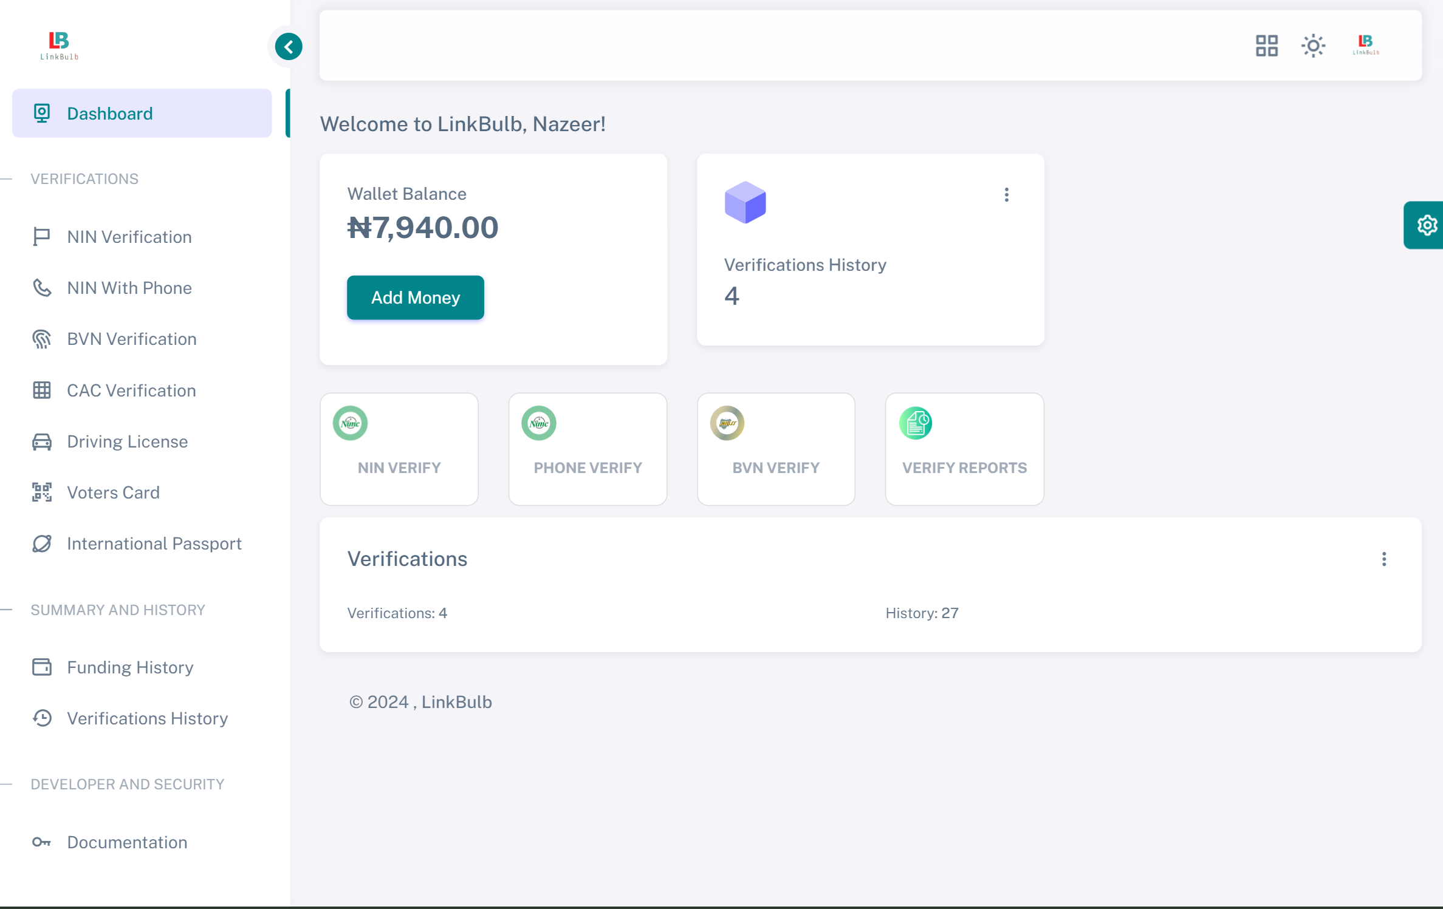
Task: Open the Verifications panel three-dot menu
Action: (x=1385, y=559)
